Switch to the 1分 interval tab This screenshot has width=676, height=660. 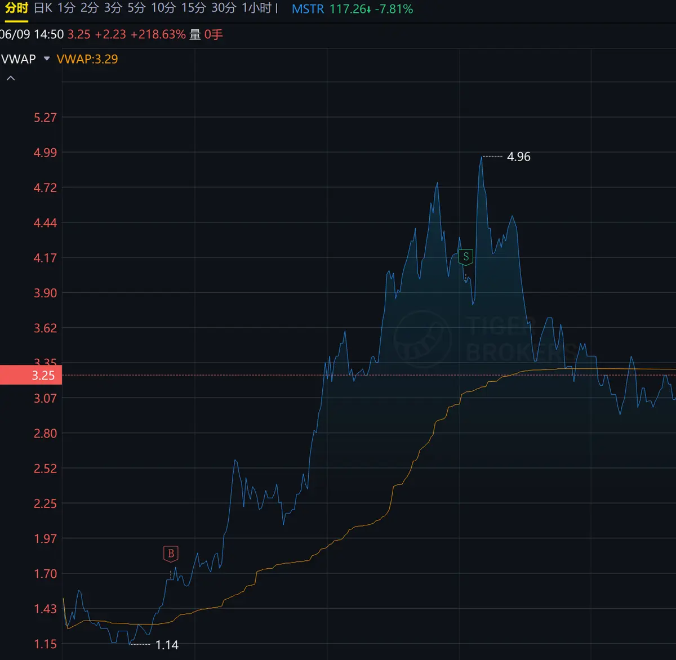pos(66,8)
